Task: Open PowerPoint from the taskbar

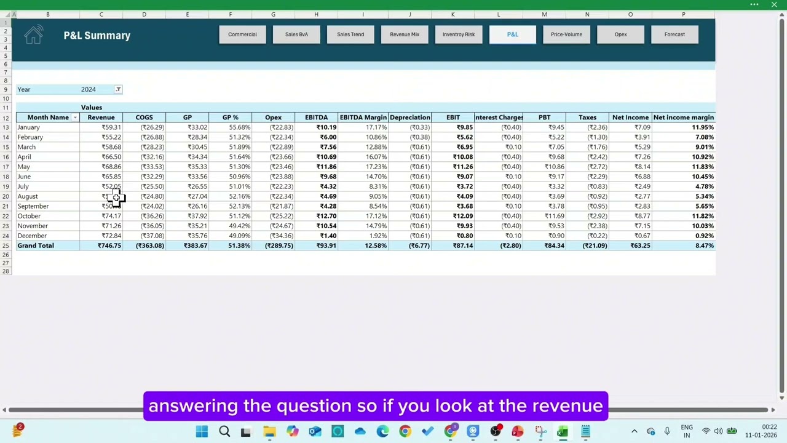Action: (517, 432)
